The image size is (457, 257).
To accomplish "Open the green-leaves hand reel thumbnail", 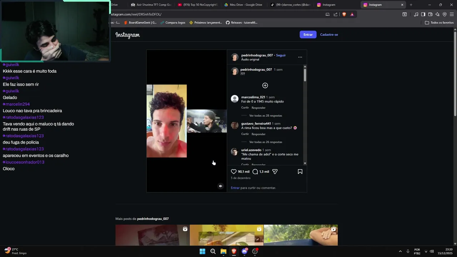I will pos(301,235).
